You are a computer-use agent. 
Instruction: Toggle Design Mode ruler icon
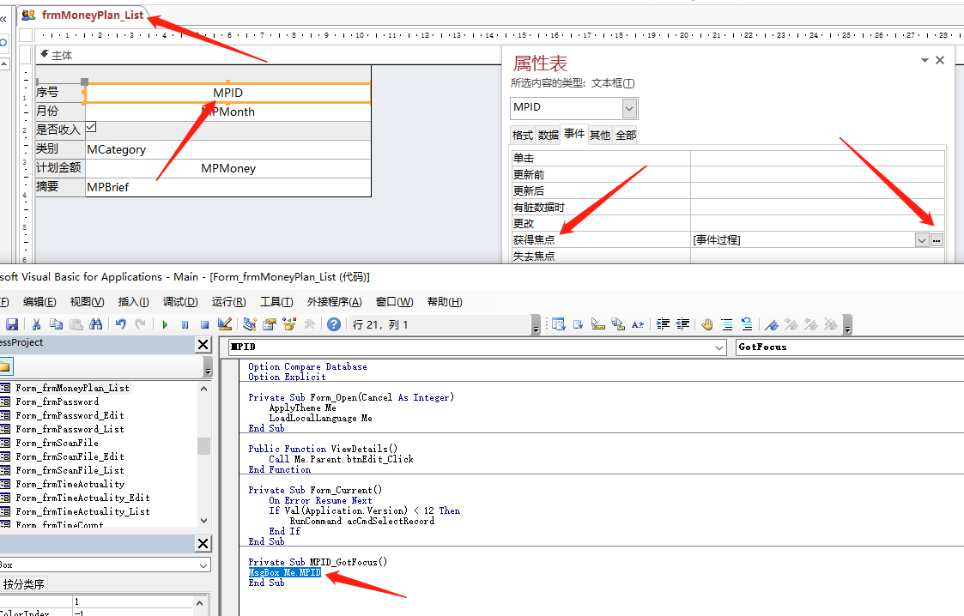coord(225,324)
